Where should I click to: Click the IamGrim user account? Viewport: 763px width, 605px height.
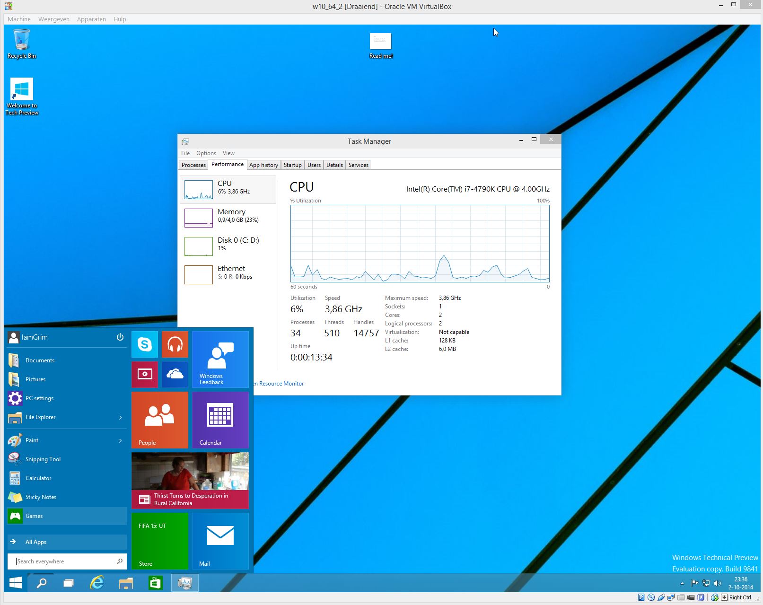[x=28, y=337]
